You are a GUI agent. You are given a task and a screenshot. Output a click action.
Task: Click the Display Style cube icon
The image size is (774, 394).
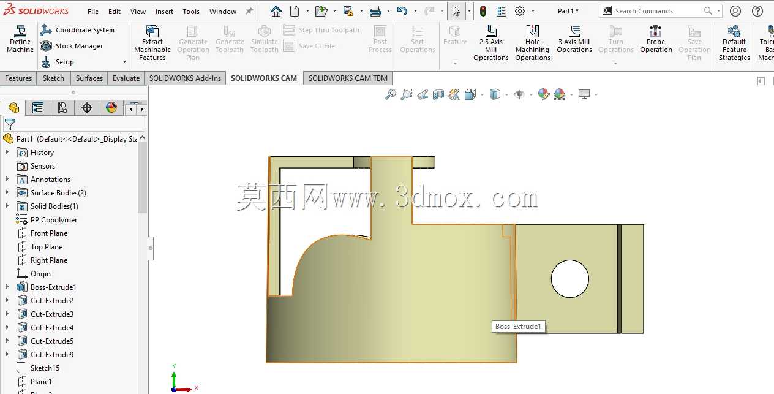(x=495, y=94)
